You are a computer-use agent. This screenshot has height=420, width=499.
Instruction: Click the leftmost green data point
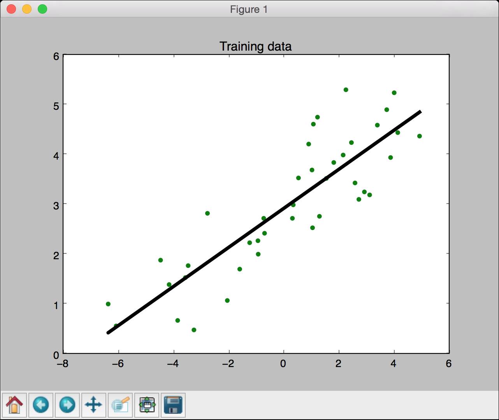[108, 304]
